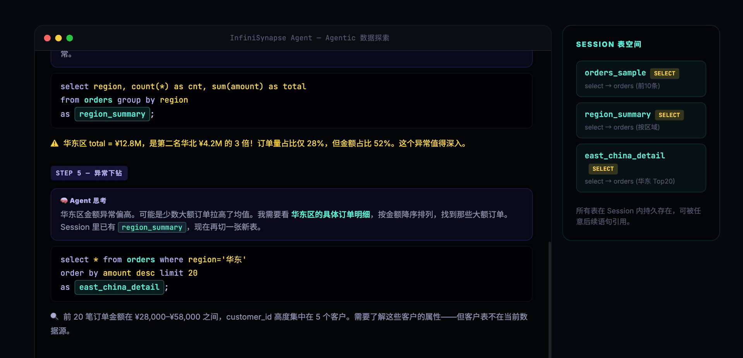Click the brain emoji in the Agent 思考 header
Image resolution: width=743 pixels, height=358 pixels.
point(64,200)
